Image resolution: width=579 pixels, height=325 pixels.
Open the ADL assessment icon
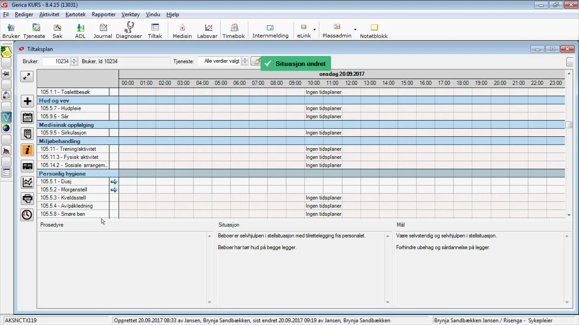[80, 30]
